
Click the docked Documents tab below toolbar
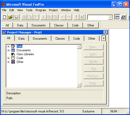pos(39,25)
